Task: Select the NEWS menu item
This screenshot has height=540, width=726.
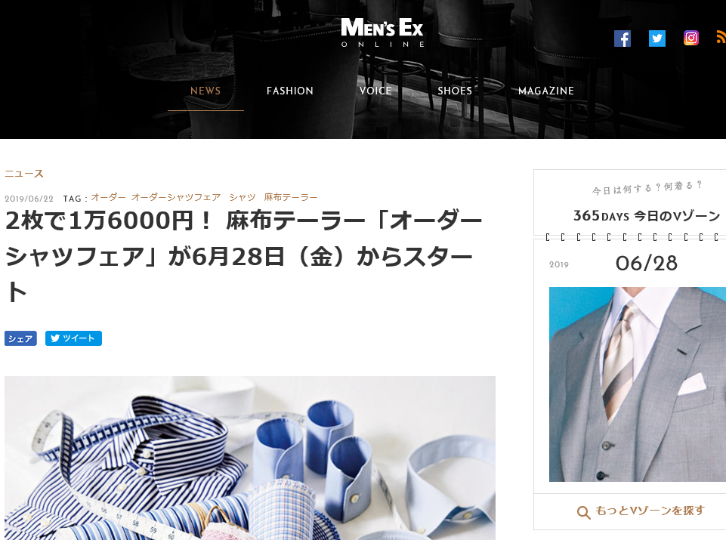Action: tap(205, 91)
